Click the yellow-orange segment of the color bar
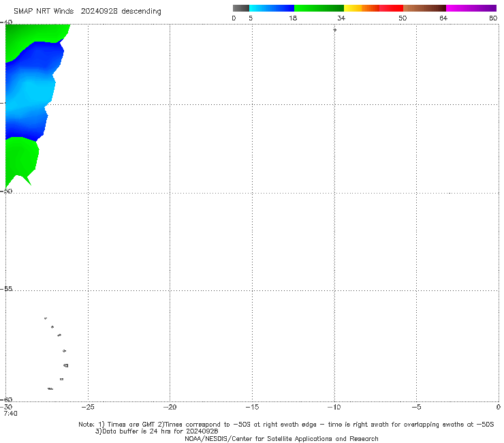The image size is (504, 443). [x=362, y=8]
